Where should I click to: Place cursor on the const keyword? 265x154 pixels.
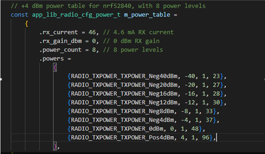tap(19, 15)
